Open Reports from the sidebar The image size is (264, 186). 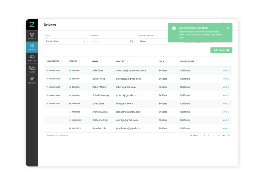tap(32, 80)
